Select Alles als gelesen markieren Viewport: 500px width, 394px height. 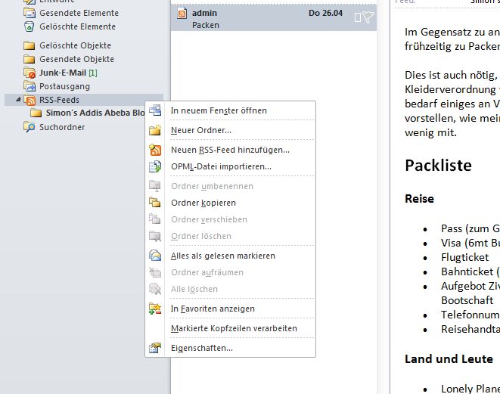click(x=222, y=256)
